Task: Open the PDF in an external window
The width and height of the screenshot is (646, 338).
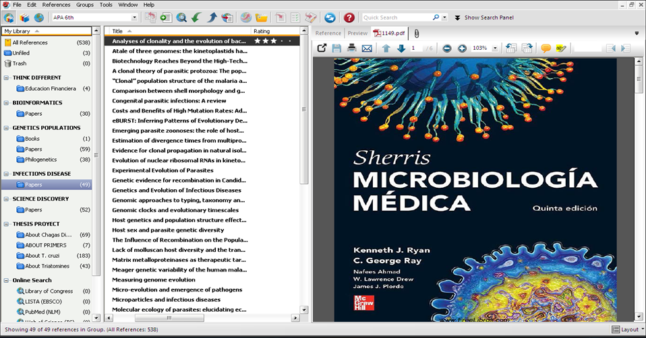Action: coord(322,48)
